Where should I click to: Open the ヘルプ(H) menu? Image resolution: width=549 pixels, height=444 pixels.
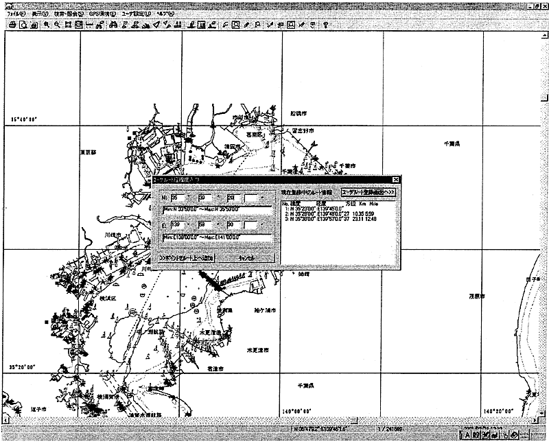pyautogui.click(x=165, y=14)
